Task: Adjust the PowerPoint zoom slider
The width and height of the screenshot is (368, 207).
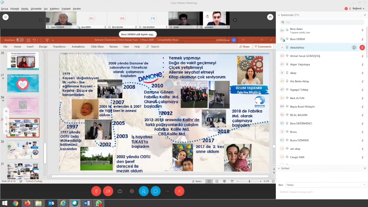Action: 249,181
